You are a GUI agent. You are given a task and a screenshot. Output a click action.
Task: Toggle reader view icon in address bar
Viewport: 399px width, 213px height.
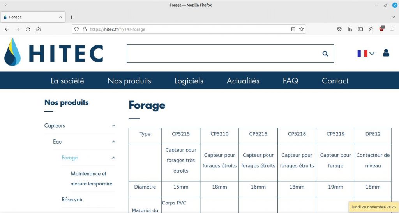293,29
